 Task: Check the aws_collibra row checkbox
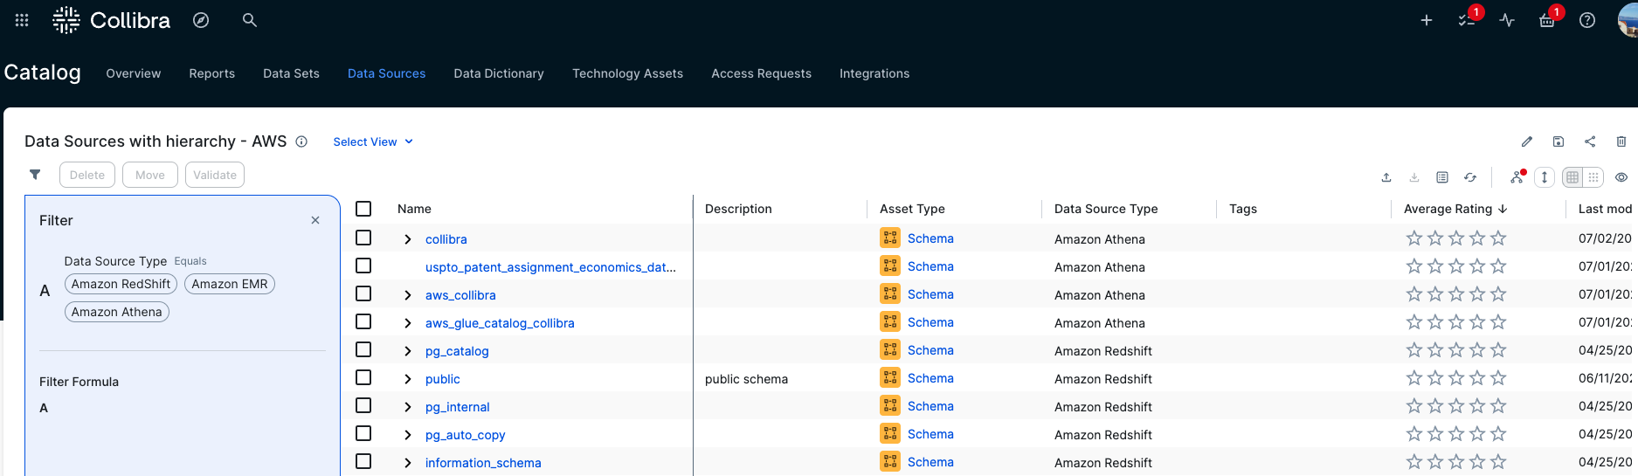(363, 294)
